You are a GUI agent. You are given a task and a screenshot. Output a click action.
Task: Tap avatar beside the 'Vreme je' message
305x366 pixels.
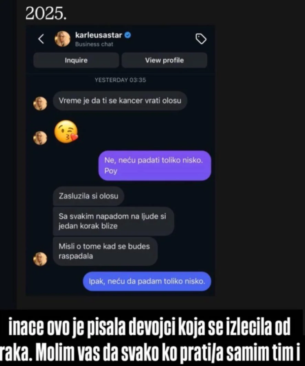pos(40,103)
